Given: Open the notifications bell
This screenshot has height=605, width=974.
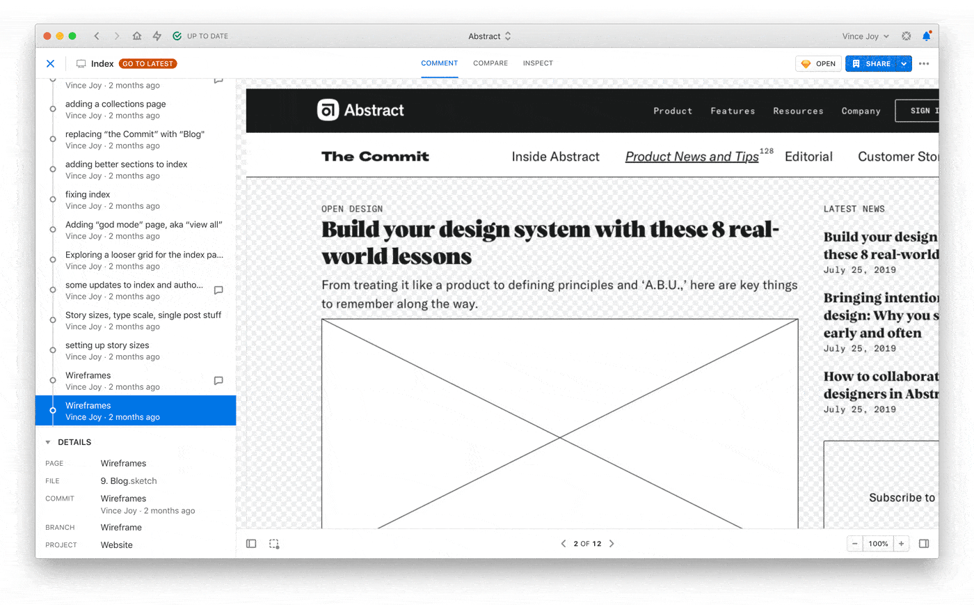Looking at the screenshot, I should pos(927,36).
